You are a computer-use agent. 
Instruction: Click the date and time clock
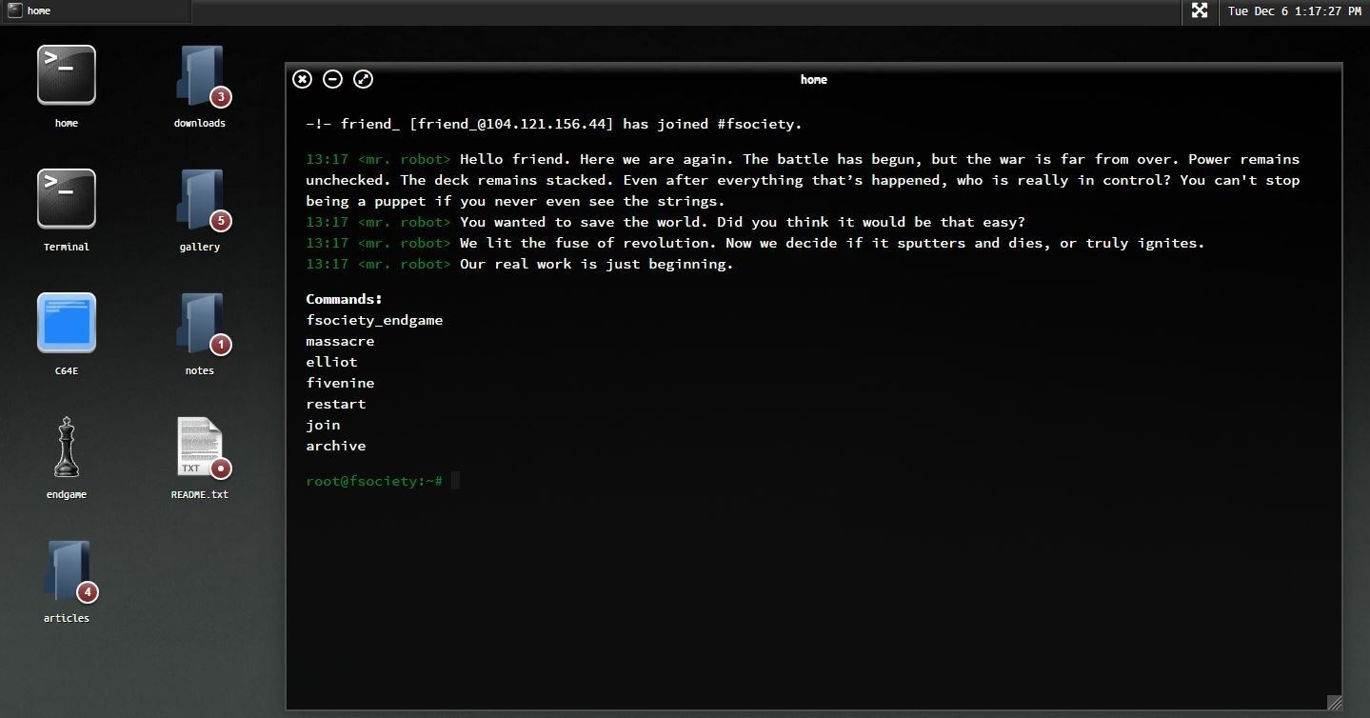click(1294, 11)
